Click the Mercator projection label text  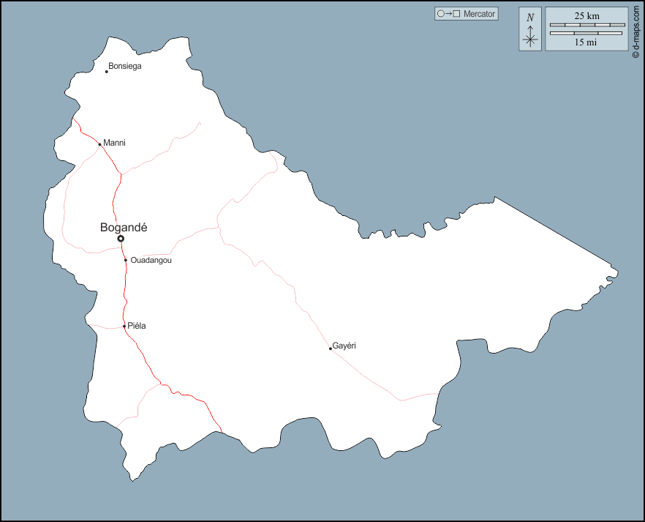(x=479, y=14)
